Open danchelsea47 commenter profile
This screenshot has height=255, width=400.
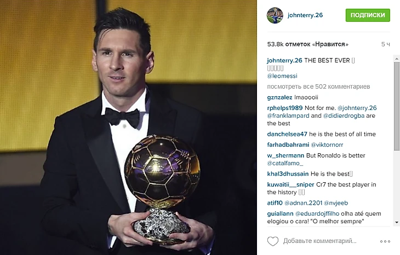point(287,134)
